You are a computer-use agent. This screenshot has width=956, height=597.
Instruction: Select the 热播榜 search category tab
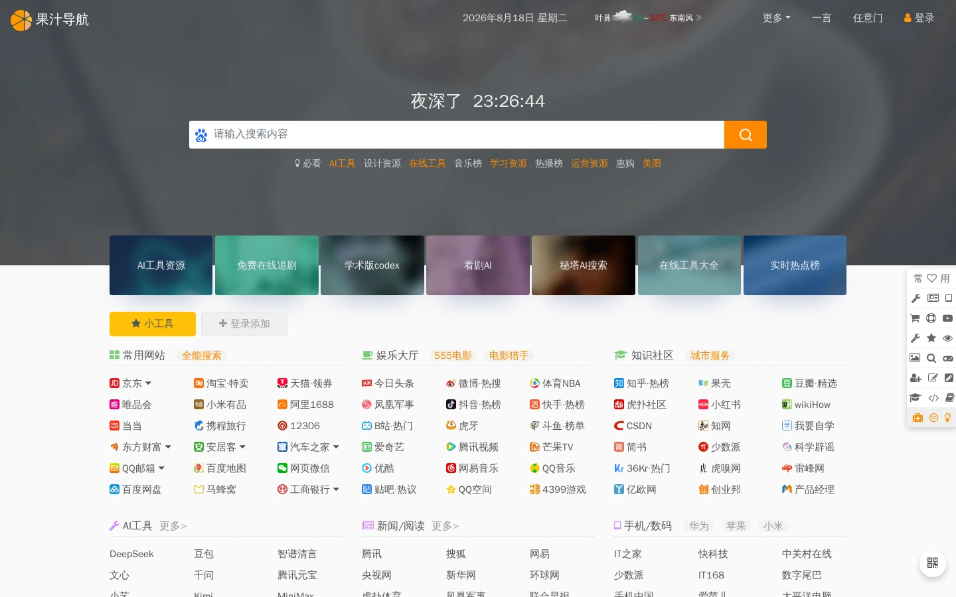(549, 164)
